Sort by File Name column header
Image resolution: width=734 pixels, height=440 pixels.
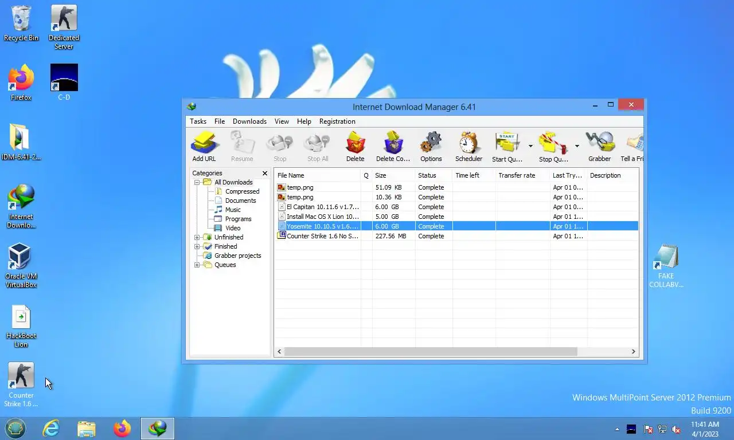[318, 175]
